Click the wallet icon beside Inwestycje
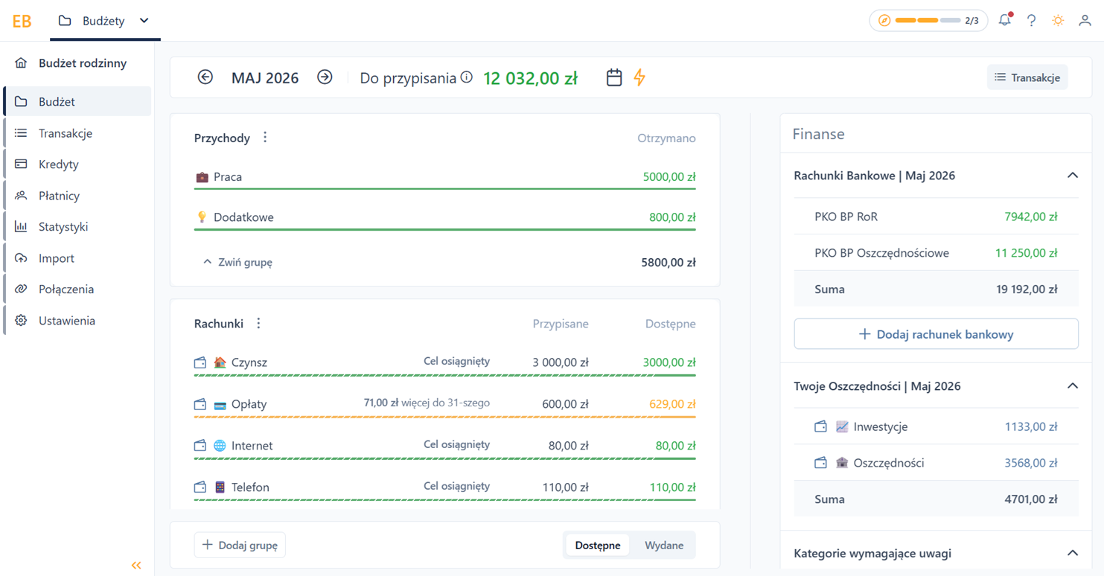The image size is (1104, 576). click(x=820, y=426)
